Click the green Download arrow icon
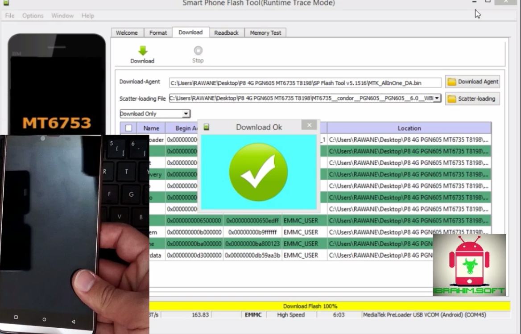 (143, 51)
